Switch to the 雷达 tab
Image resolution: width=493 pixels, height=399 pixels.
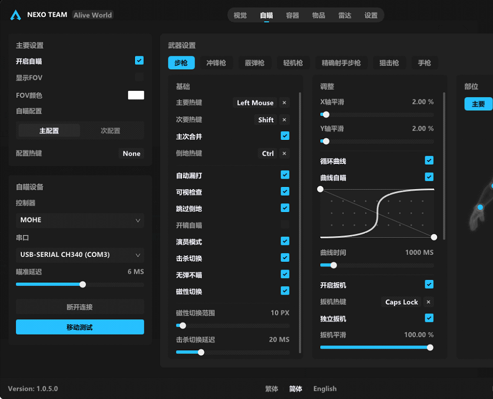coord(345,15)
